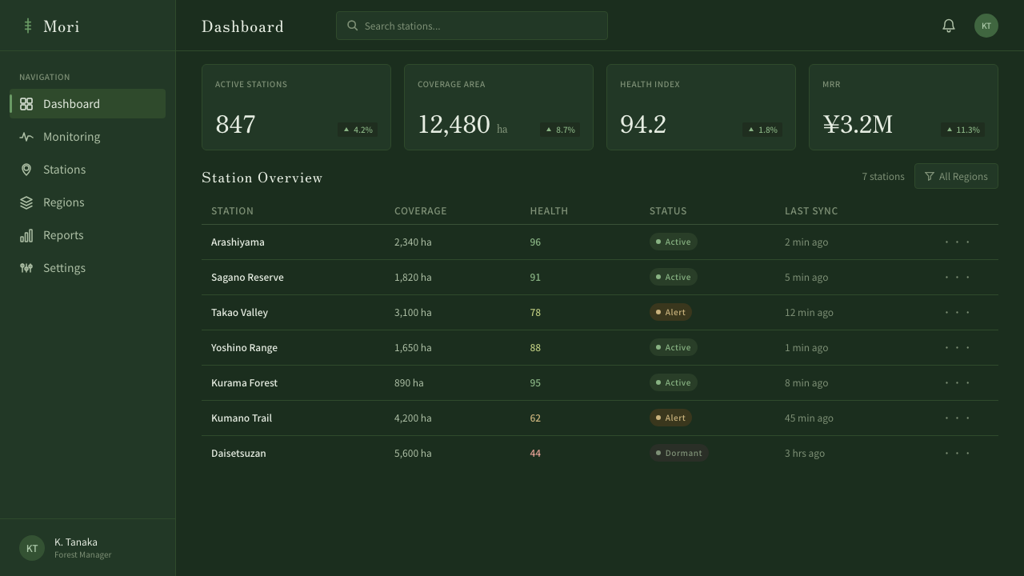Open the Reports nav item
Image resolution: width=1024 pixels, height=576 pixels.
(x=87, y=235)
